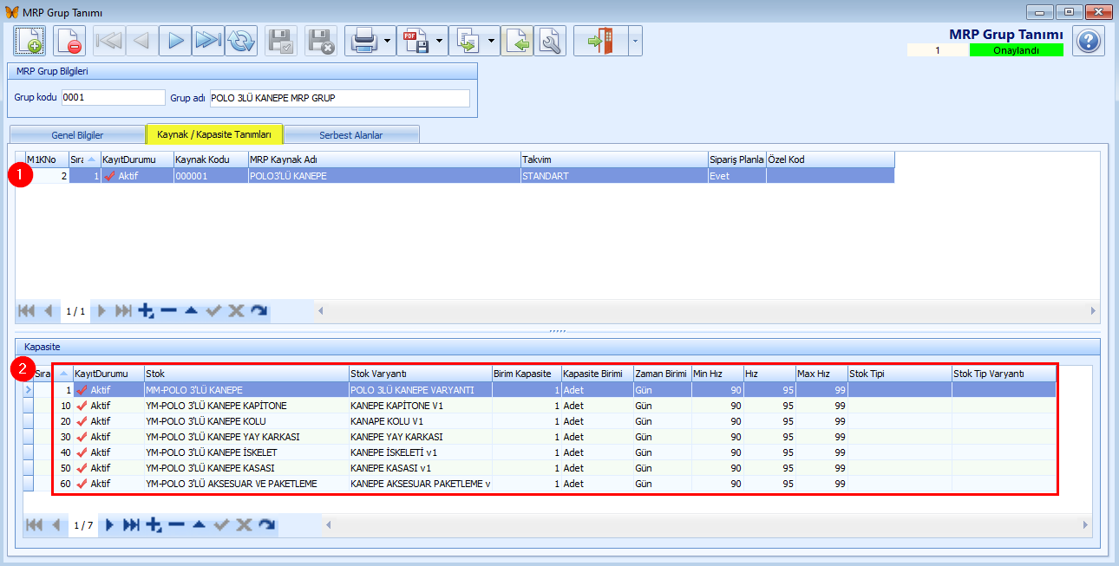Go to next row in Kapasite navigator

pos(109,524)
